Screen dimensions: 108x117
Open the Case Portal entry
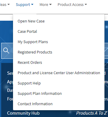pyautogui.click(x=27, y=32)
